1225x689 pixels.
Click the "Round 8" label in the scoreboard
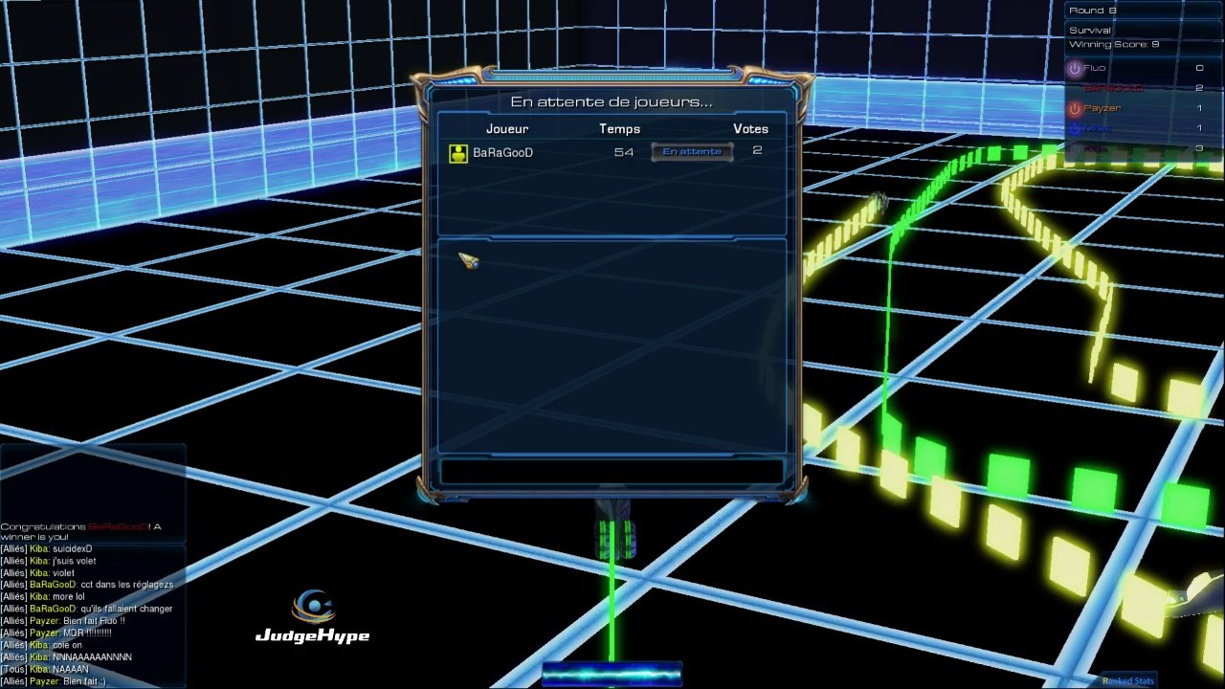1093,11
